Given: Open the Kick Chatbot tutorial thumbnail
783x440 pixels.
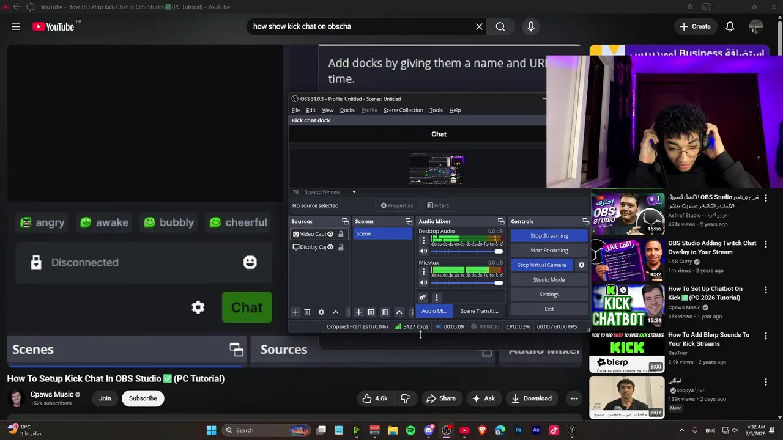Looking at the screenshot, I should (x=627, y=305).
